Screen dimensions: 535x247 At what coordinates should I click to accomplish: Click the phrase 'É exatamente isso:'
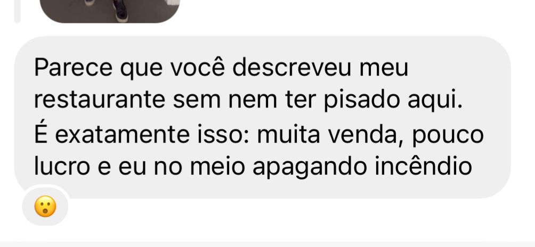(143, 134)
